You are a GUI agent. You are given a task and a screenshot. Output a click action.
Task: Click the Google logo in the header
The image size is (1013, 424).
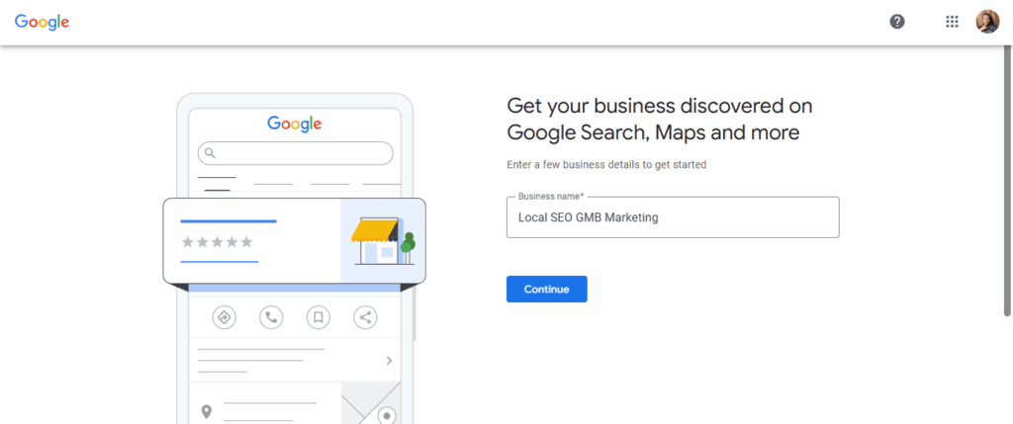coord(42,22)
